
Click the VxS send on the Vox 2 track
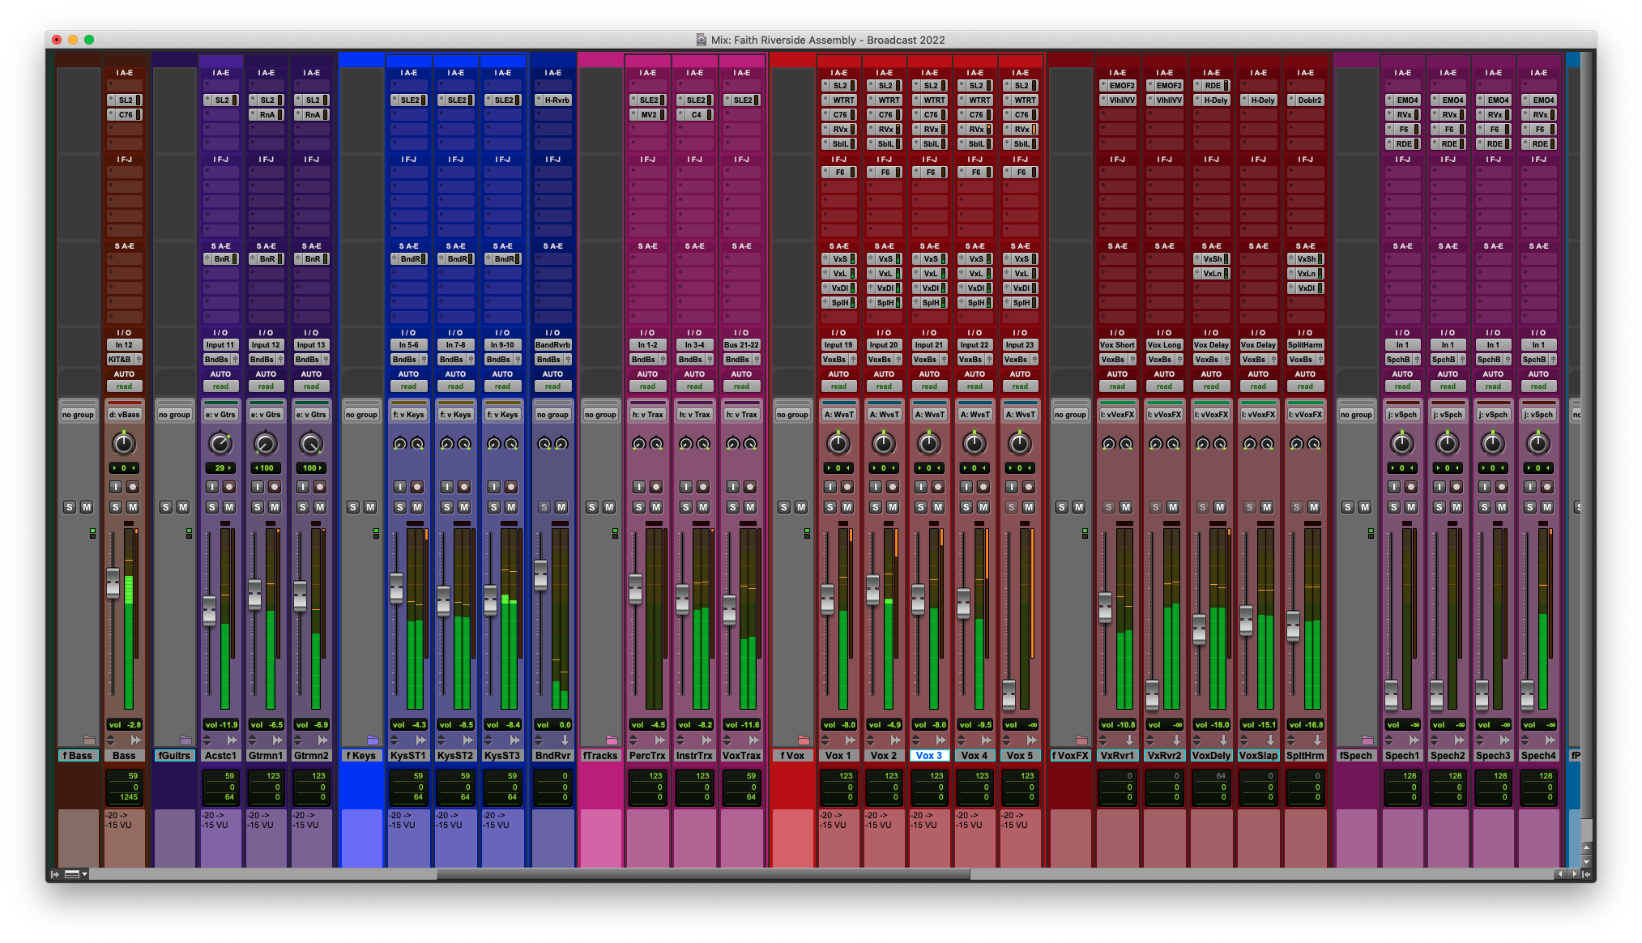(x=885, y=259)
